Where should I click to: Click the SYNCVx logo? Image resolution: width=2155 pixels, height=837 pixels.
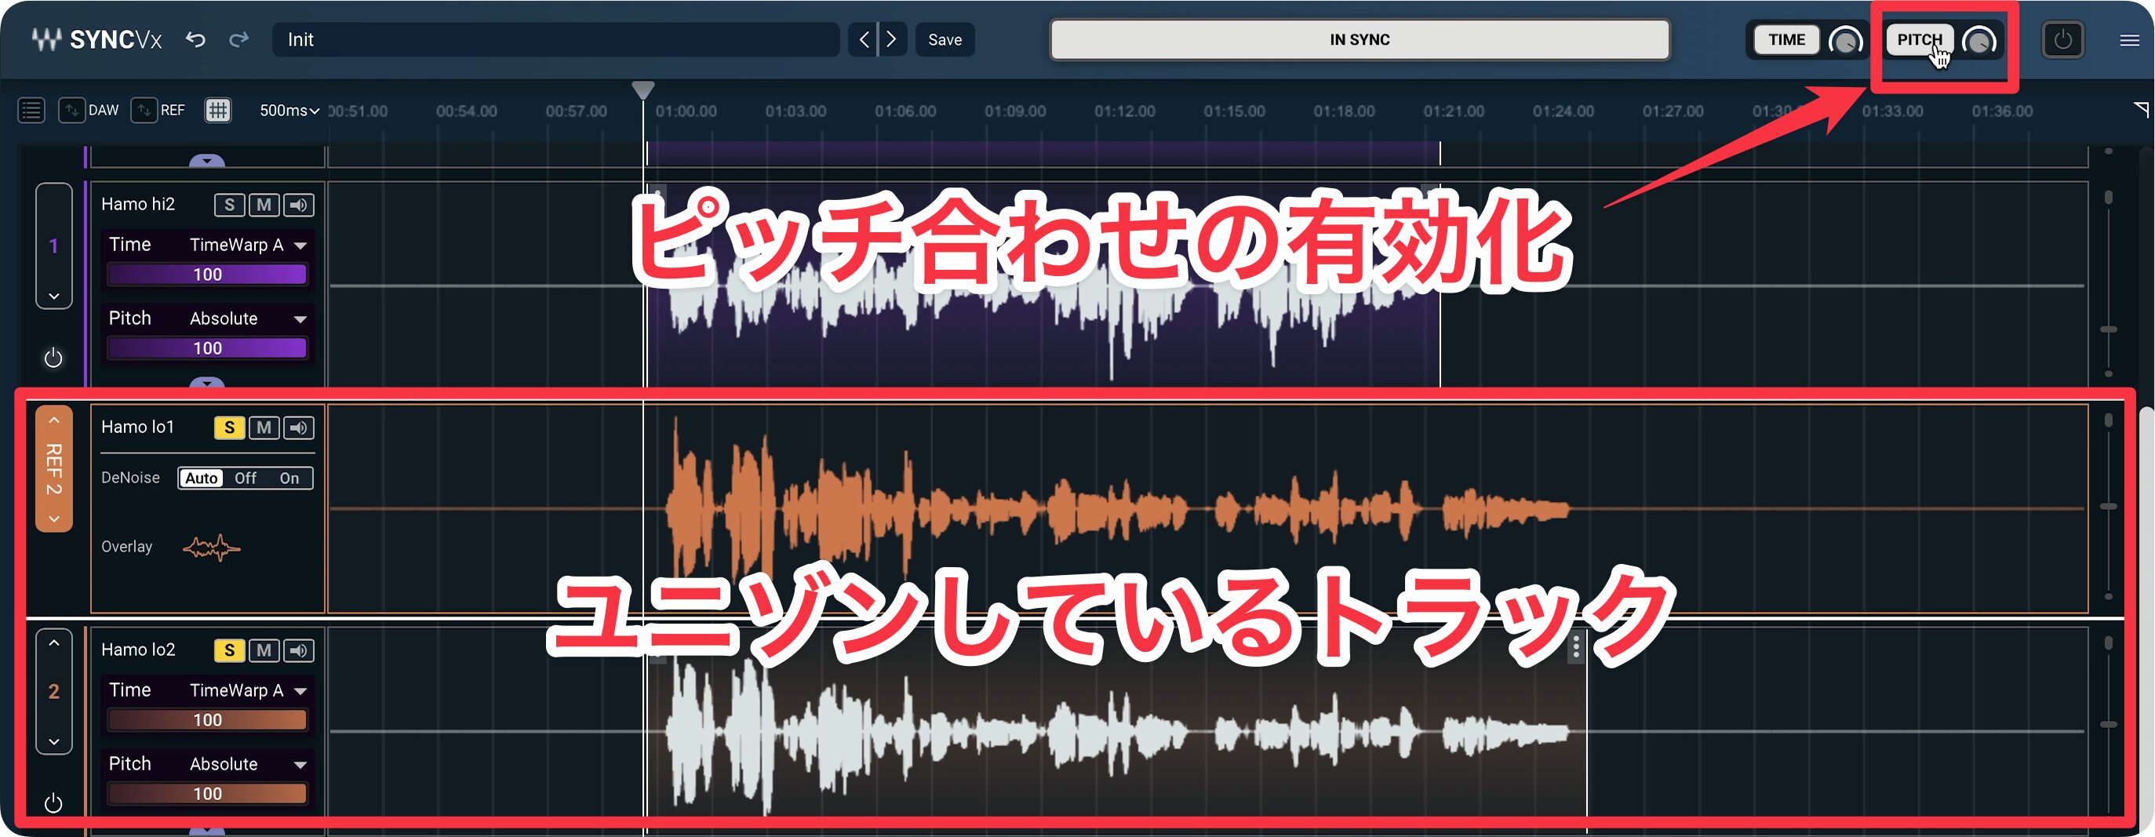tap(96, 39)
